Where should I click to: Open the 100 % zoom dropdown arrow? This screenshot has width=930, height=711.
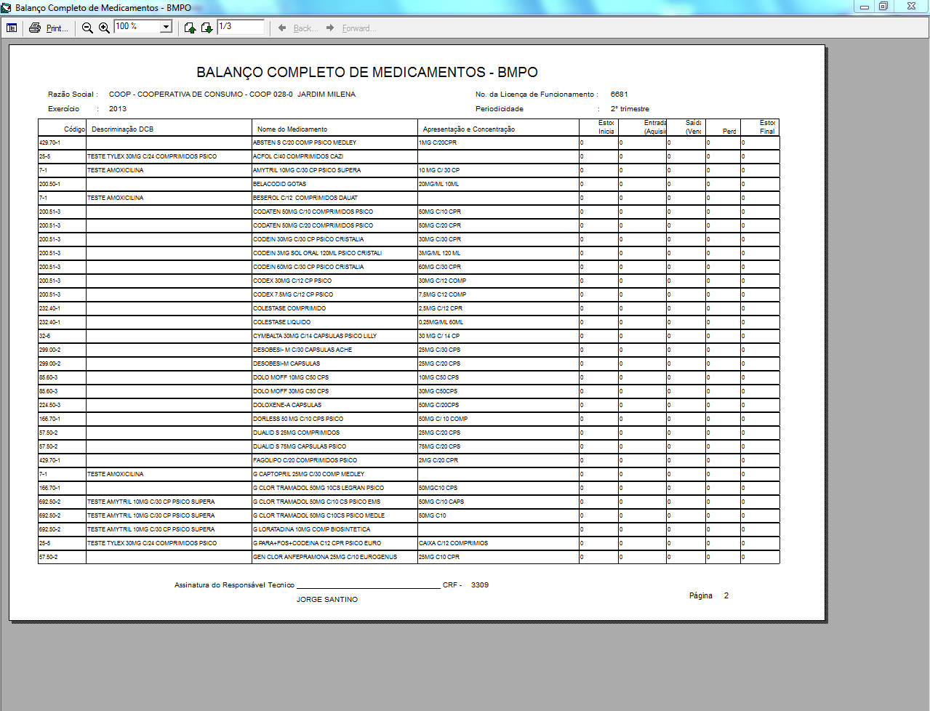click(166, 27)
